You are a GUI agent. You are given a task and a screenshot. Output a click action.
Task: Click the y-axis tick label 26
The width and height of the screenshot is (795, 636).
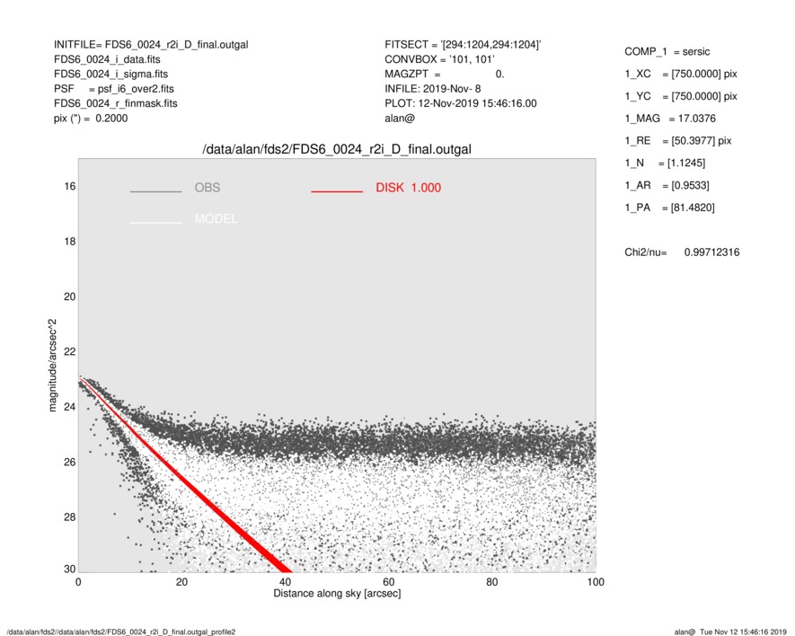(70, 463)
